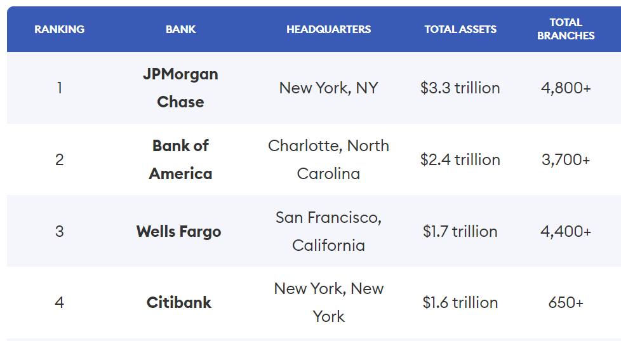
Task: Select the TOTAL BRANCHES column header
Action: [x=566, y=29]
